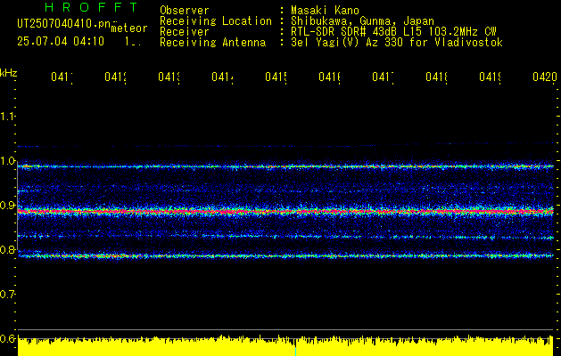The width and height of the screenshot is (561, 356).
Task: Click the faint blue line near 1.03 kHz
Action: pyautogui.click(x=285, y=146)
